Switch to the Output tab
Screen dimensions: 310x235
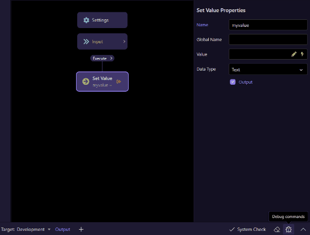[63, 230]
